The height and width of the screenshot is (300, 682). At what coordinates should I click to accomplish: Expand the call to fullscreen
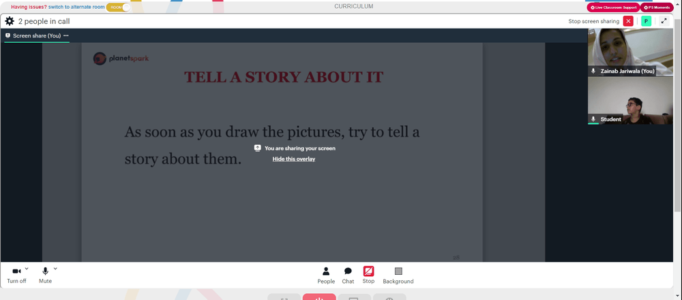(x=664, y=21)
